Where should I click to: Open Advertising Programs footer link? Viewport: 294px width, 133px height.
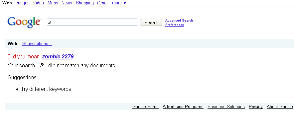pyautogui.click(x=183, y=106)
